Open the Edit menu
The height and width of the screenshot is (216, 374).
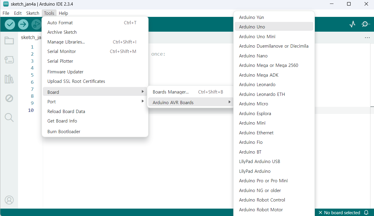(x=18, y=13)
